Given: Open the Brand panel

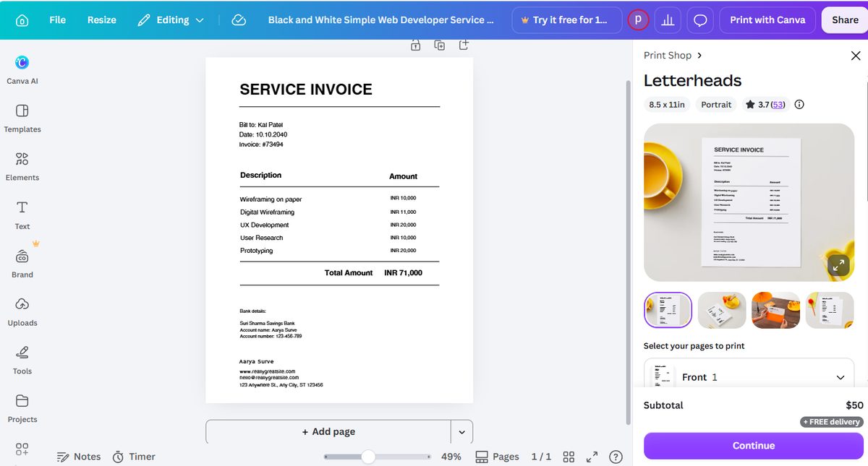Looking at the screenshot, I should [22, 263].
